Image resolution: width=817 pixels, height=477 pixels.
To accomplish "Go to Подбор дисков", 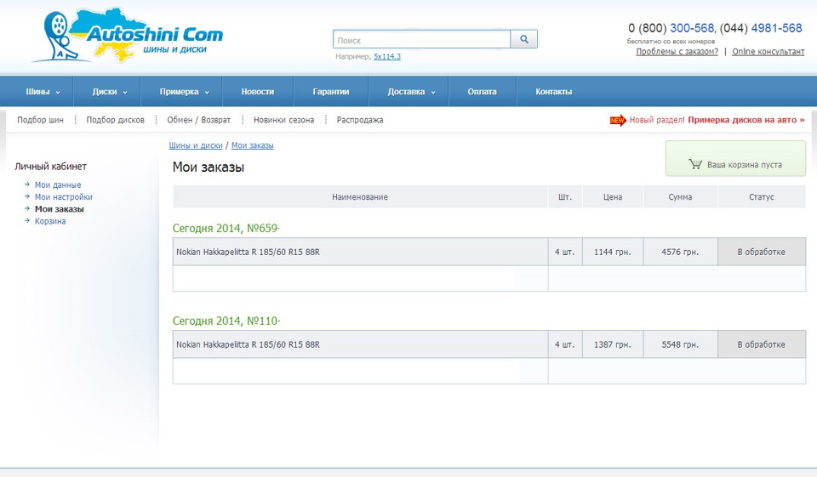I will (115, 120).
